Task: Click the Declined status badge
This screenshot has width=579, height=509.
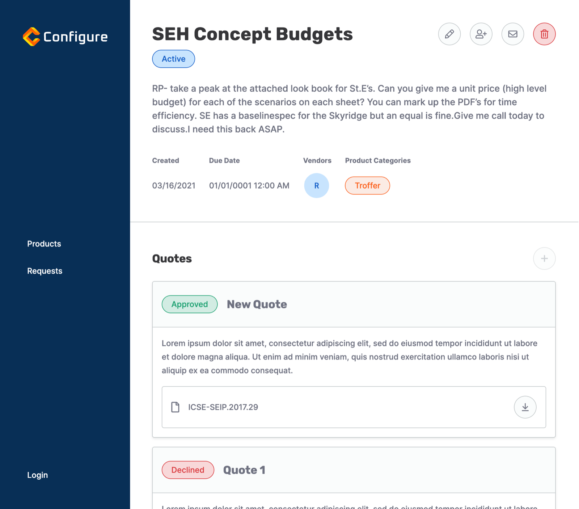Action: 188,470
